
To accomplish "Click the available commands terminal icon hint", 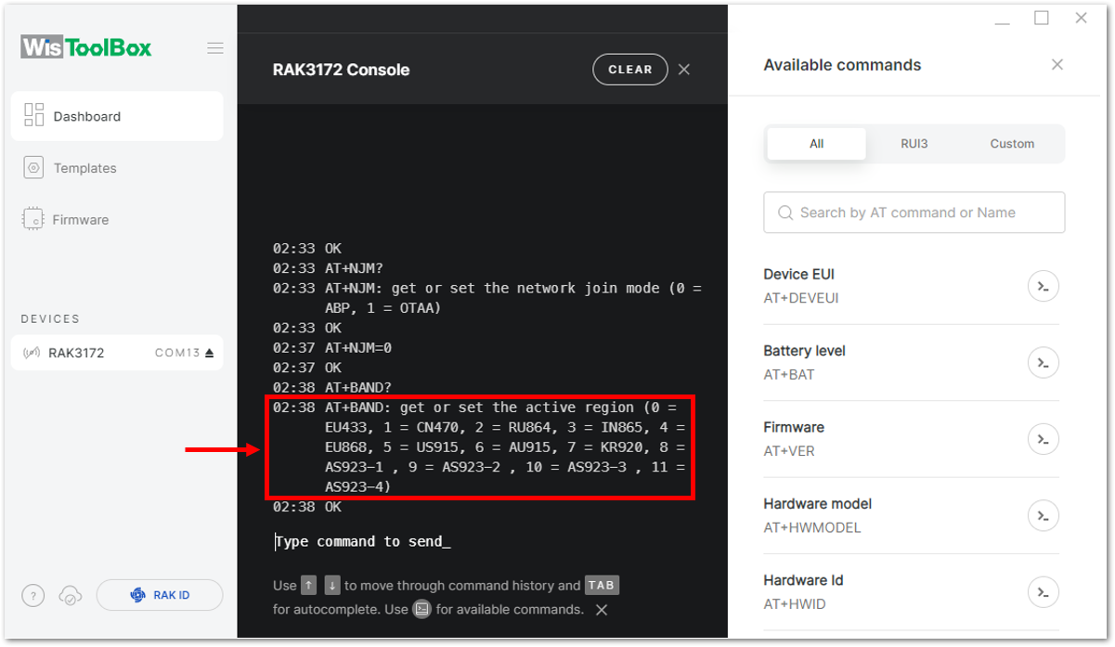I will [422, 610].
